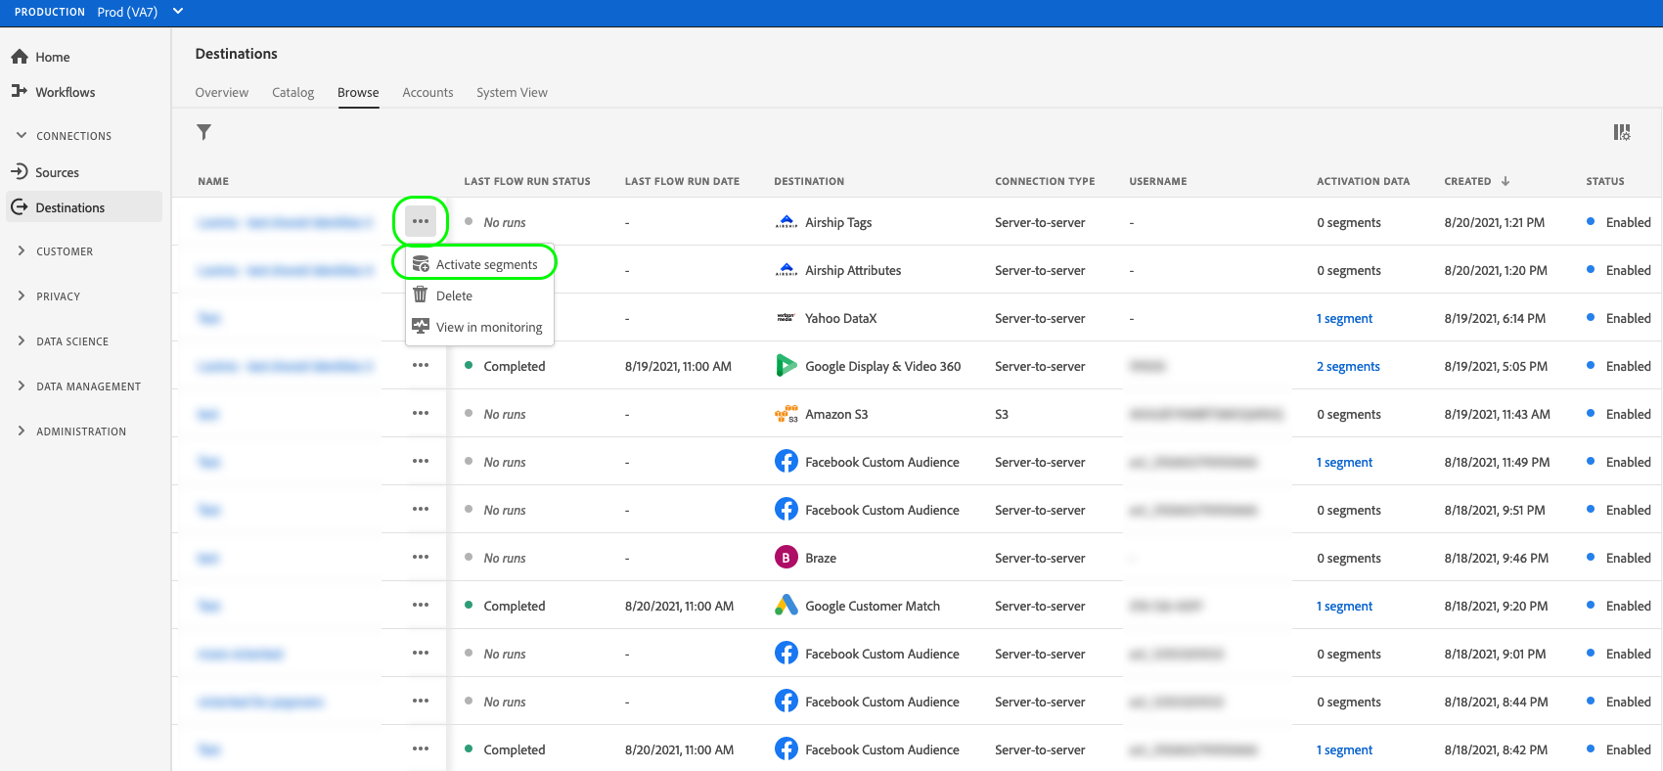The width and height of the screenshot is (1663, 771).
Task: Click the Activation Data column header
Action: (1363, 181)
